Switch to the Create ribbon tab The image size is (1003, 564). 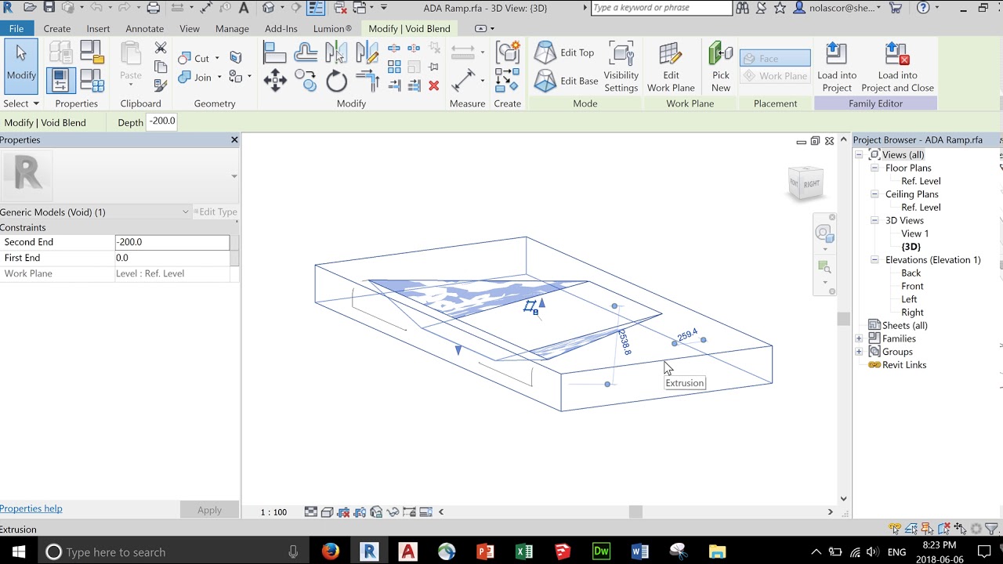[x=56, y=28]
